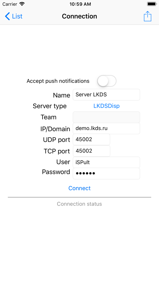Tap the 10:59 AM clock
Image resolution: width=159 pixels, height=282 pixels.
pos(80,4)
